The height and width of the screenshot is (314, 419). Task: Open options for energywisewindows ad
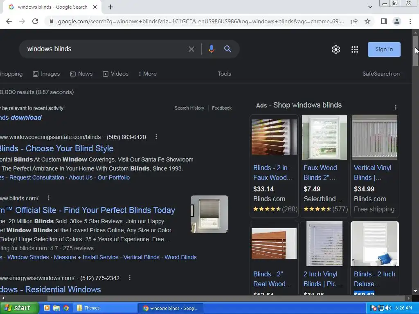tap(130, 278)
